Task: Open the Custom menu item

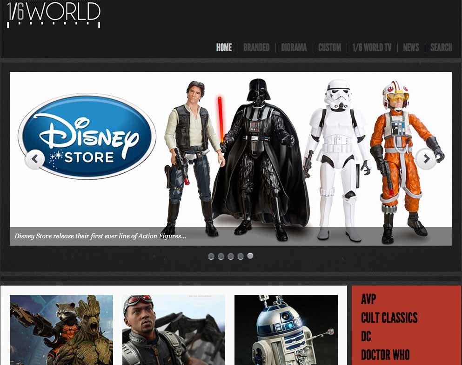Action: [x=330, y=47]
